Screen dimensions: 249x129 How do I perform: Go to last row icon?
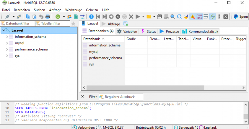click(105, 17)
